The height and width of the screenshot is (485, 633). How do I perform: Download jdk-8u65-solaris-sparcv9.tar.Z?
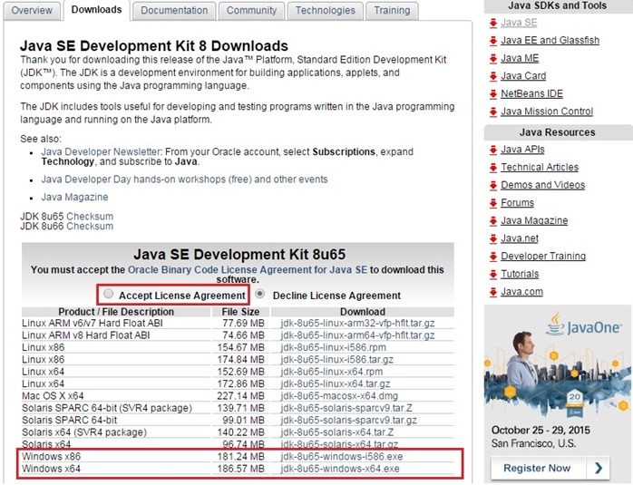[x=346, y=408]
